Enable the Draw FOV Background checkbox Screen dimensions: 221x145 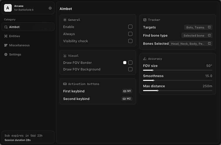click(x=130, y=69)
